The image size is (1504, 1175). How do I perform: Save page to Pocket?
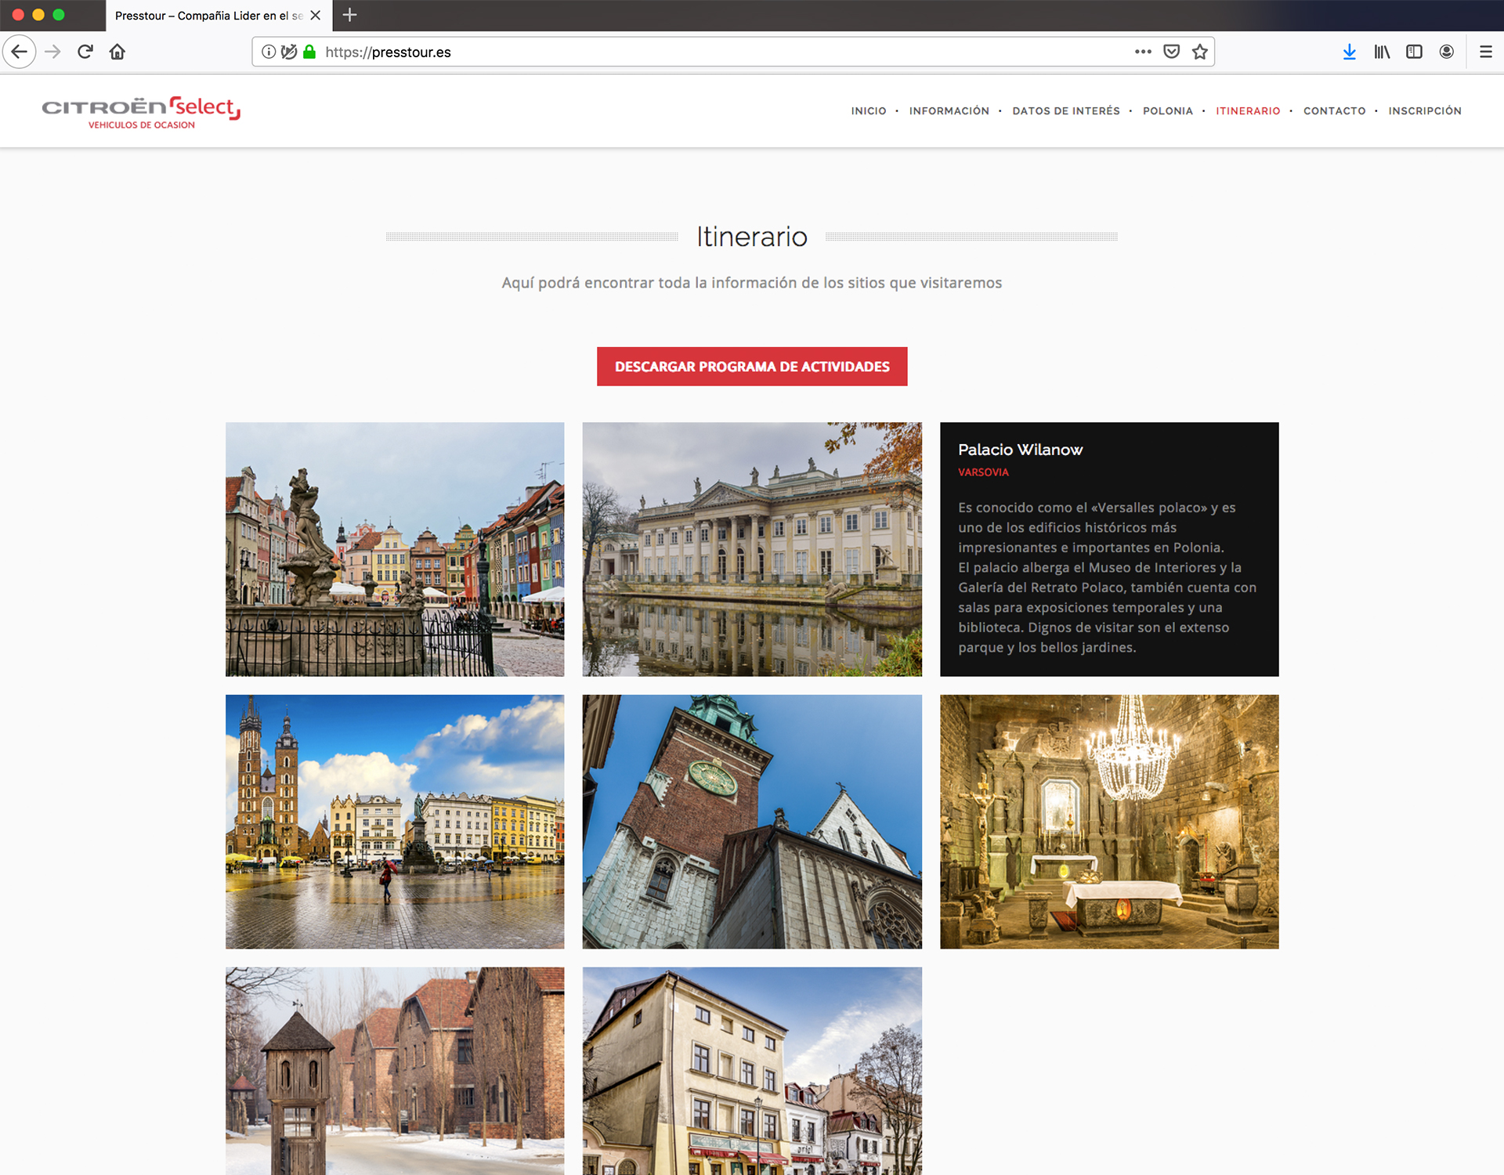1171,52
